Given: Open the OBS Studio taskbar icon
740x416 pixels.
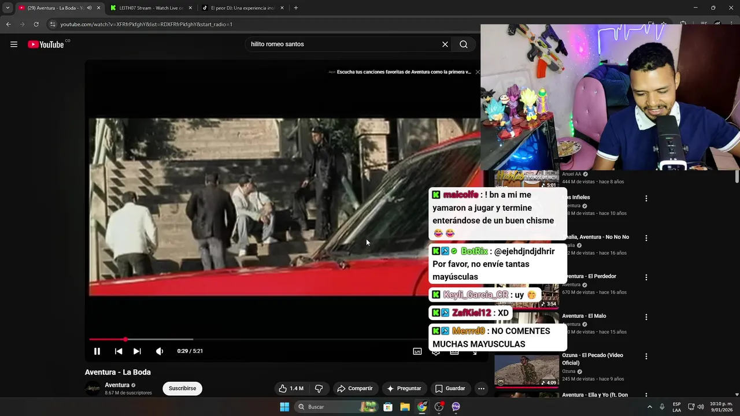Looking at the screenshot, I should click(x=439, y=407).
